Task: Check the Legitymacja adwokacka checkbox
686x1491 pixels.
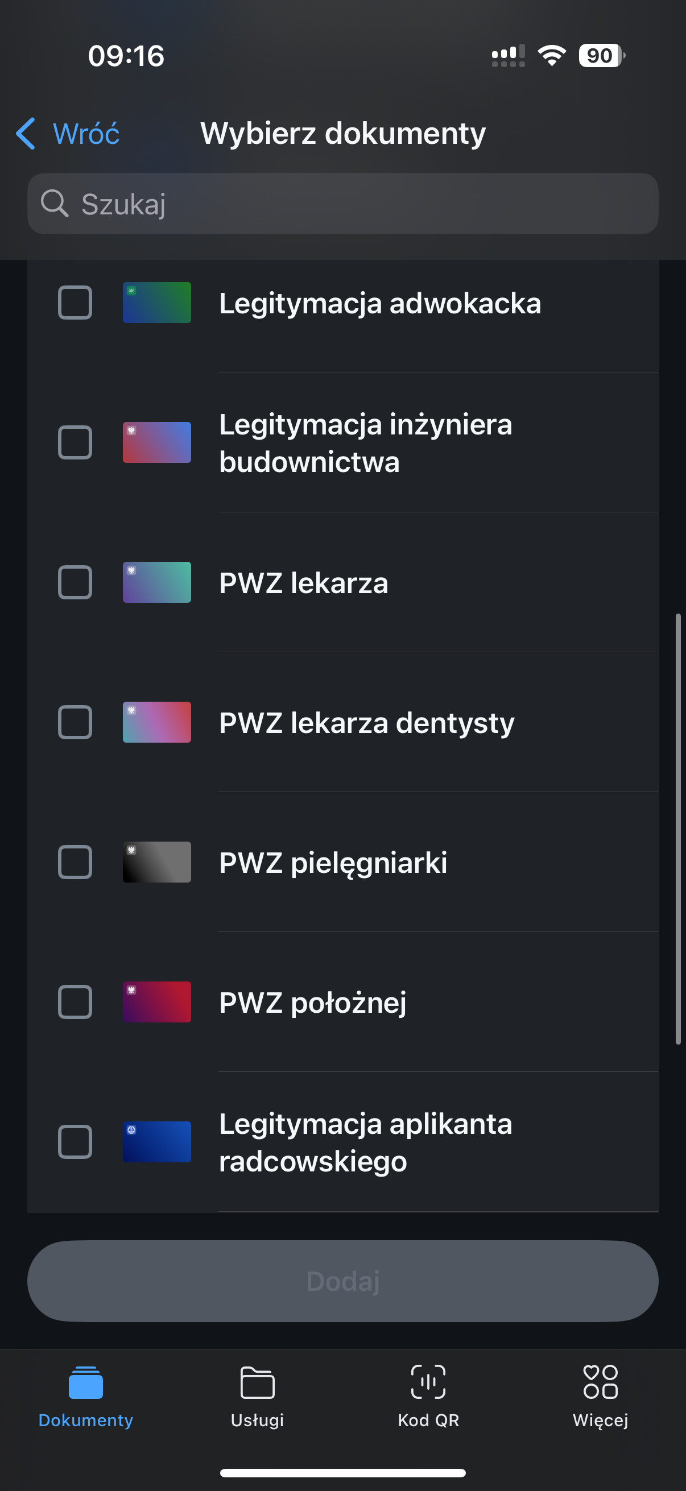Action: (75, 303)
